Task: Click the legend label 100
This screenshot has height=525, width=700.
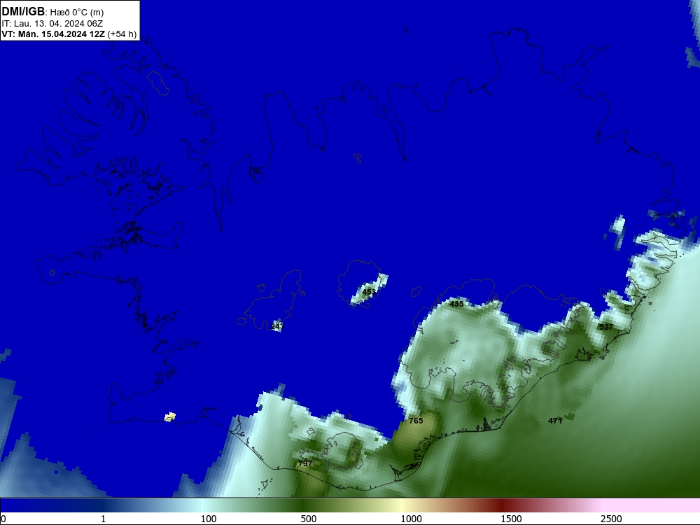Action: pyautogui.click(x=209, y=519)
